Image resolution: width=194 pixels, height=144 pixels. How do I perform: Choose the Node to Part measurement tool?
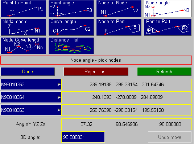(x=119, y=27)
